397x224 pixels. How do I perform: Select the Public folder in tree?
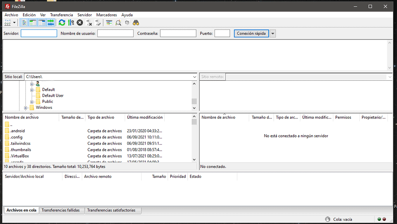pos(48,101)
